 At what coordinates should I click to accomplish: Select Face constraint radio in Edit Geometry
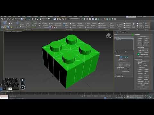pyautogui.click(x=139, y=65)
